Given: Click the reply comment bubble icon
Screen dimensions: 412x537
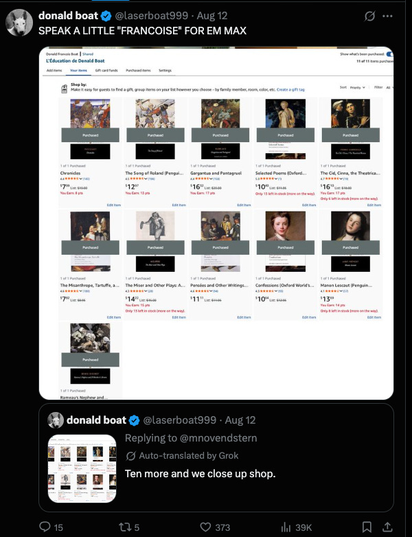Looking at the screenshot, I should [45, 527].
